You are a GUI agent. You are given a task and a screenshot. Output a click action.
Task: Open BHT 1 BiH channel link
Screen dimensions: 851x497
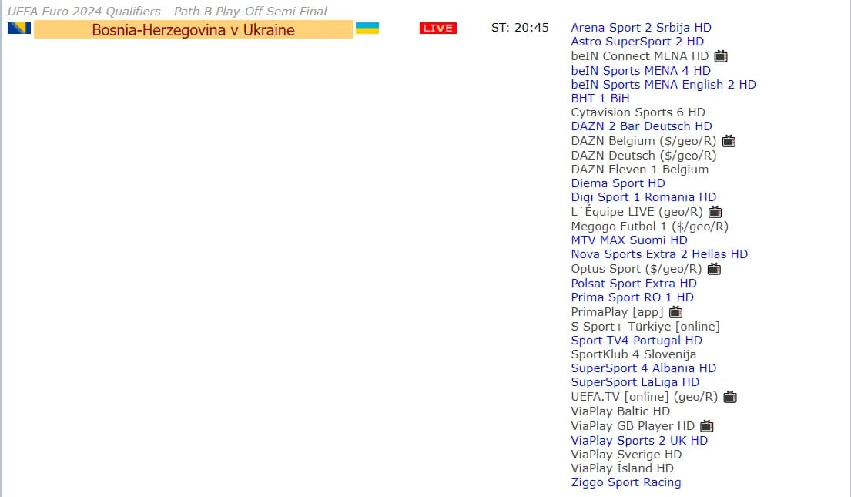(600, 99)
